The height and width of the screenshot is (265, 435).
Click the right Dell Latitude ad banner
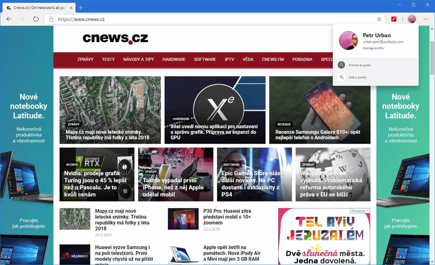click(402, 145)
